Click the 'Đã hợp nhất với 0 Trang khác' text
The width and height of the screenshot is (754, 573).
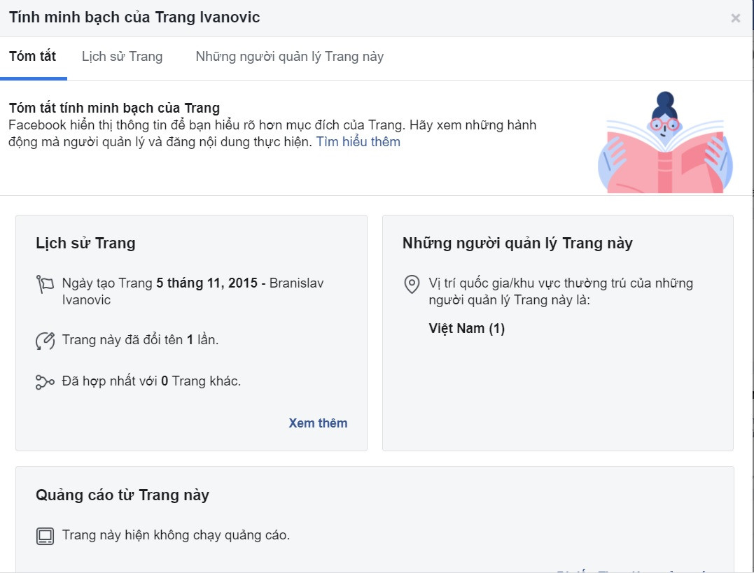tap(151, 381)
